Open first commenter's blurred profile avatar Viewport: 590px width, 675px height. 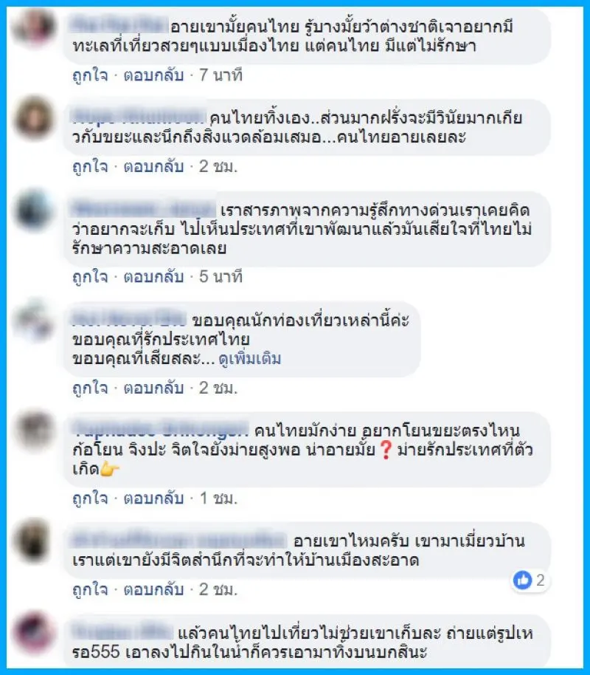click(35, 27)
